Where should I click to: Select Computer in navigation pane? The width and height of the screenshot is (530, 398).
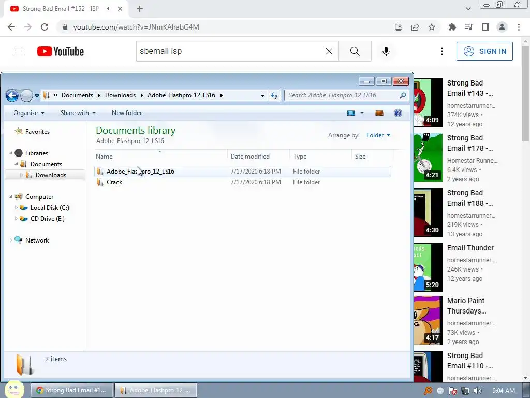(x=39, y=197)
